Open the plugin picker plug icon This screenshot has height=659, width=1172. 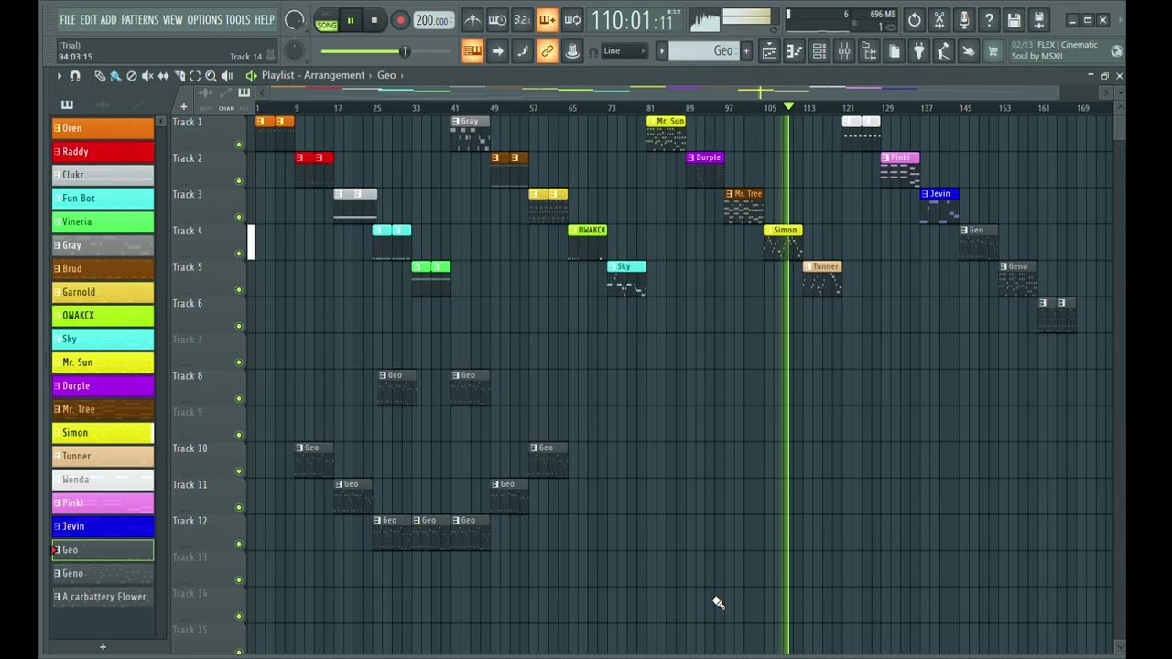(x=919, y=51)
